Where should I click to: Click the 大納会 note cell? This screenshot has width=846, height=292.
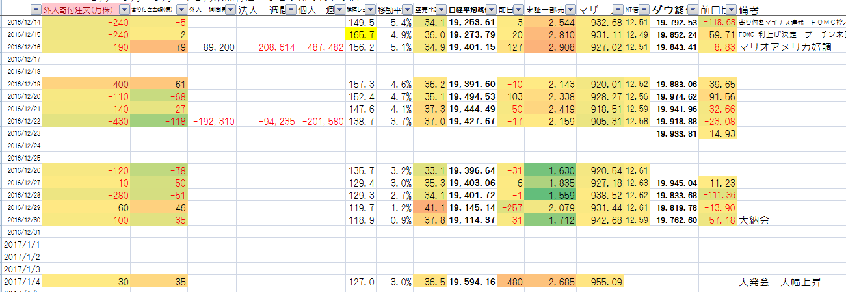(x=754, y=220)
